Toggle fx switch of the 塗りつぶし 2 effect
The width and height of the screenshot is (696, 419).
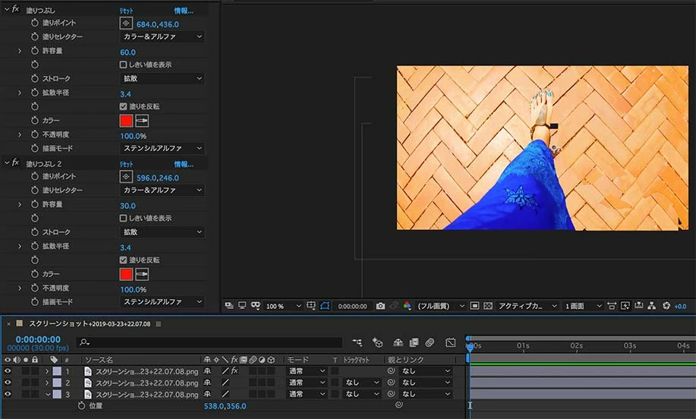tap(15, 162)
